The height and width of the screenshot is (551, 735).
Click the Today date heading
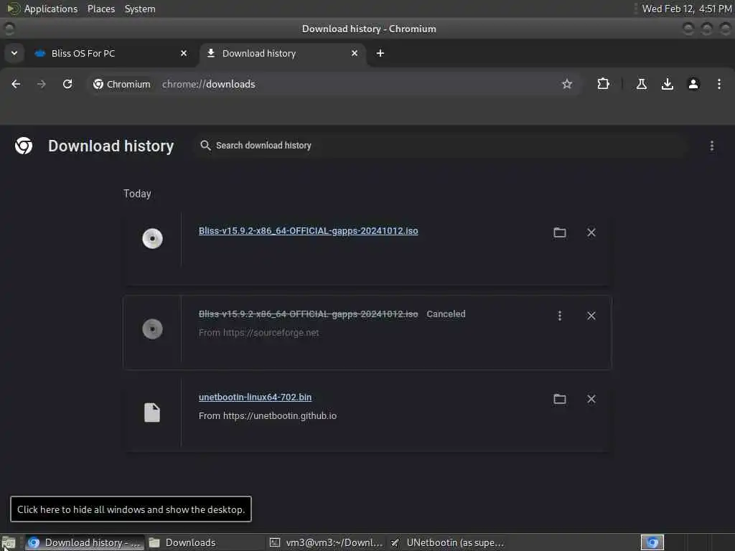point(137,194)
